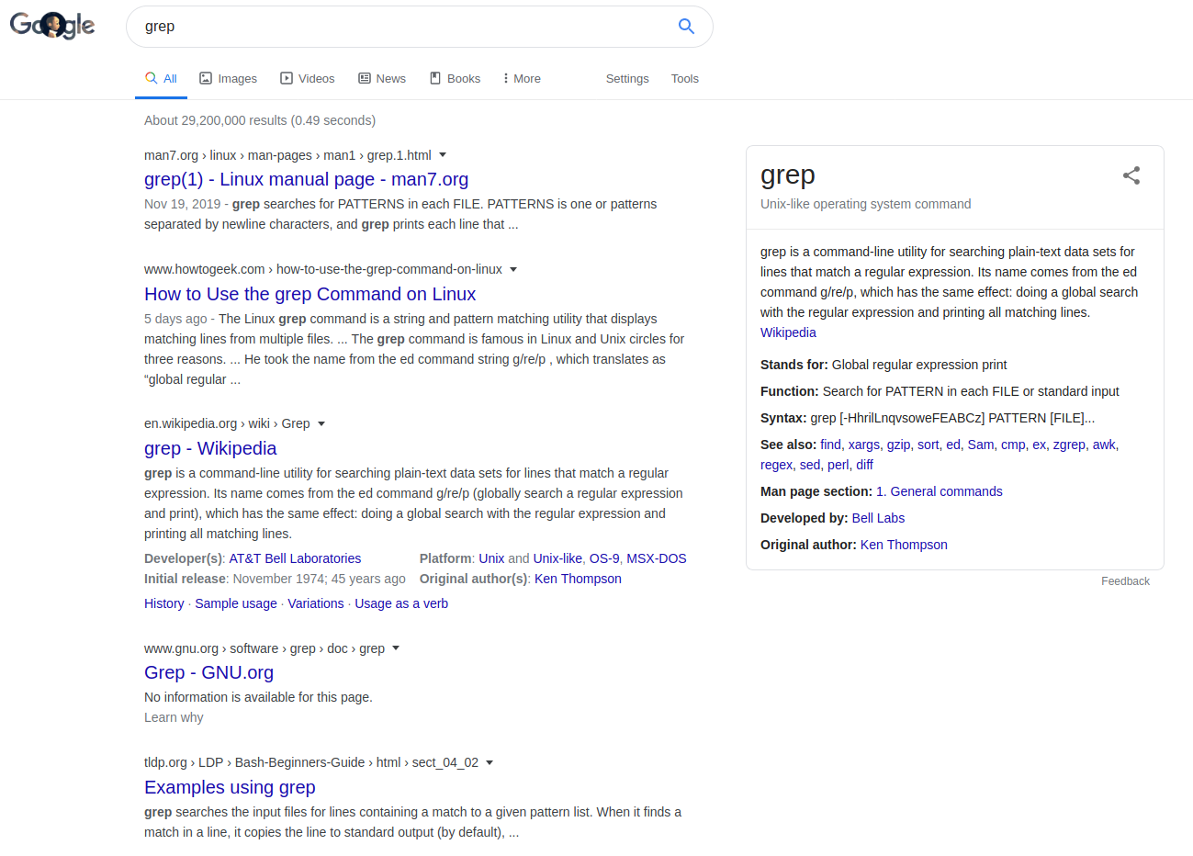Expand the man7.org result dropdown arrow
Image resolution: width=1193 pixels, height=856 pixels.
pos(443,154)
